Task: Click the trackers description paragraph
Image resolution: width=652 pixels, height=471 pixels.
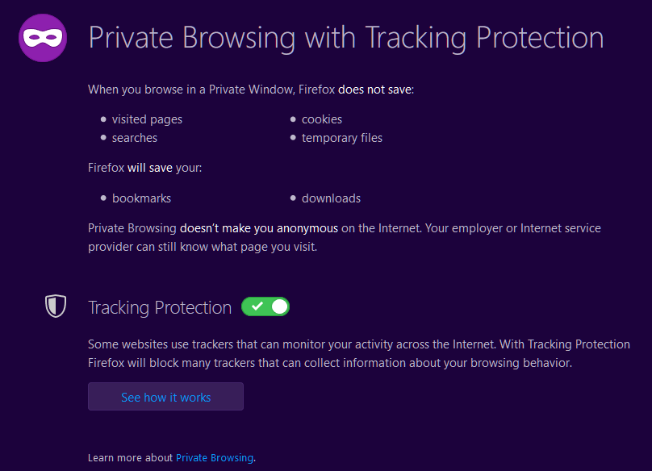Action: click(359, 353)
